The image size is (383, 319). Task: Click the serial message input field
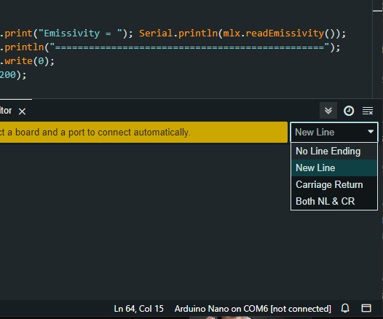point(143,132)
